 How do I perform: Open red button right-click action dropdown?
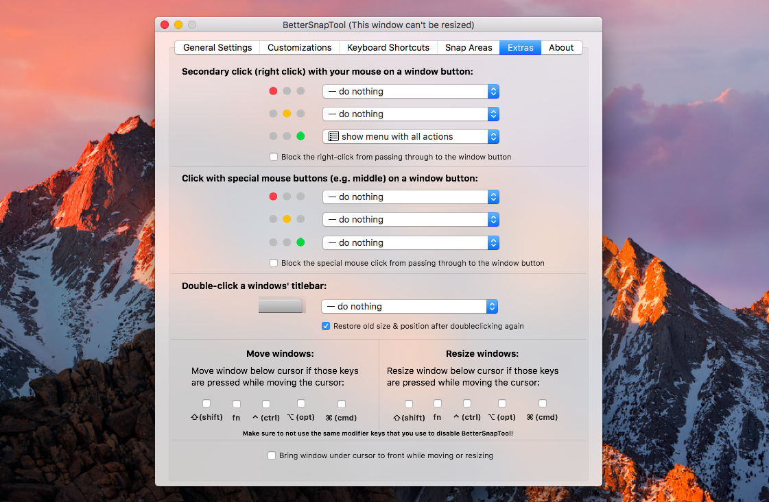410,91
